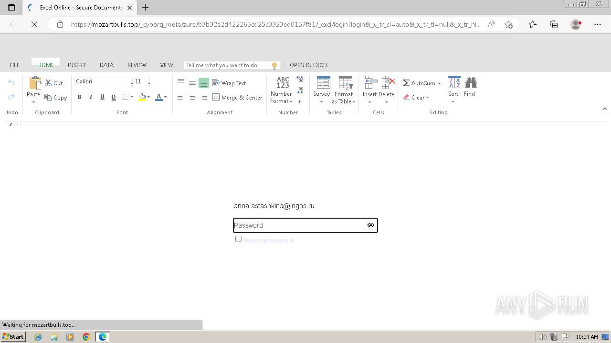The image size is (611, 343).
Task: Check Keep me signed in
Action: (239, 239)
